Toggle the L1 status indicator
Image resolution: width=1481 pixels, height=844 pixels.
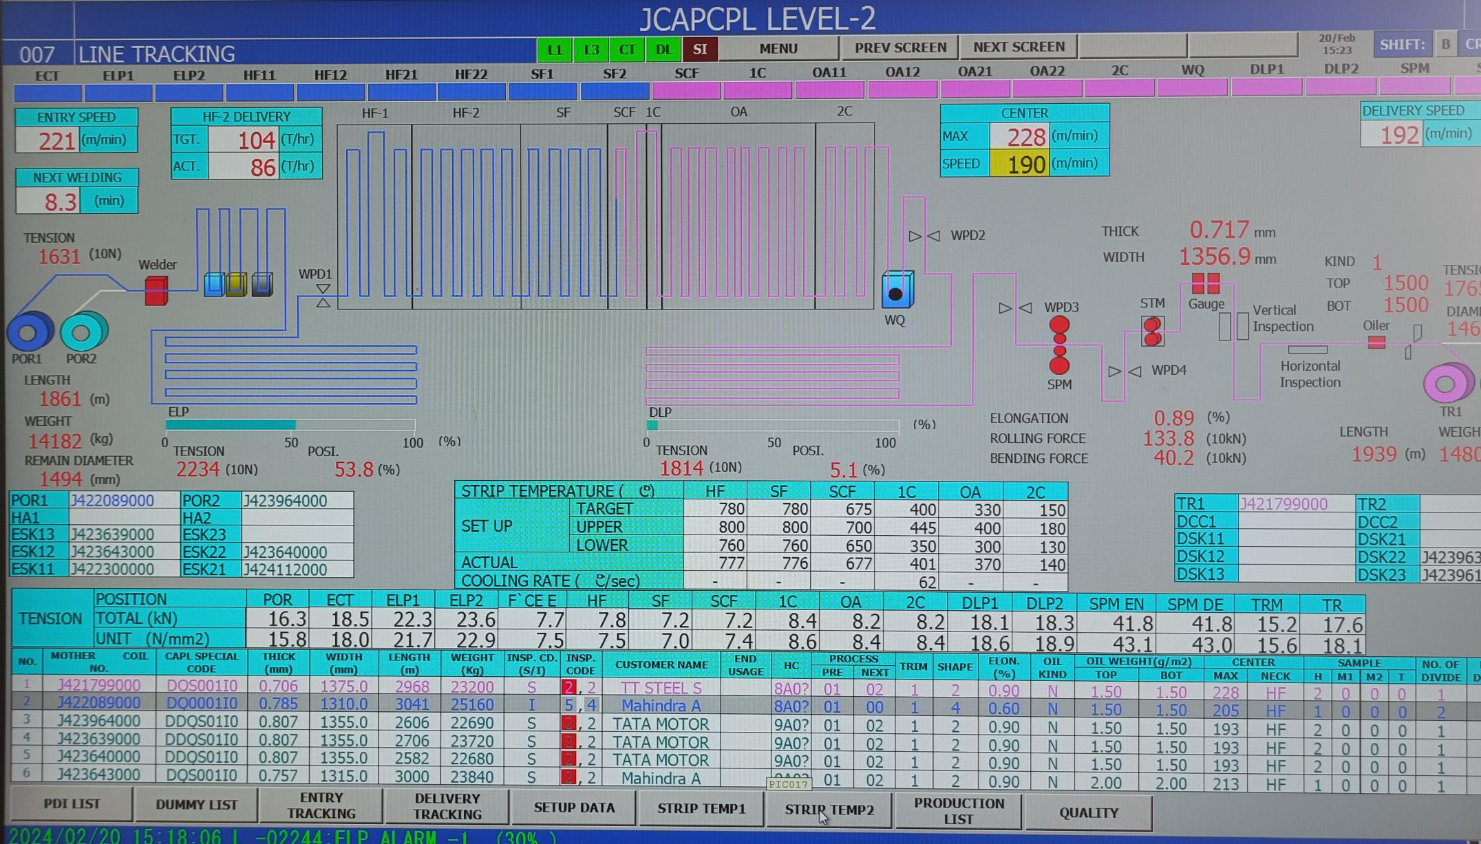pyautogui.click(x=555, y=50)
